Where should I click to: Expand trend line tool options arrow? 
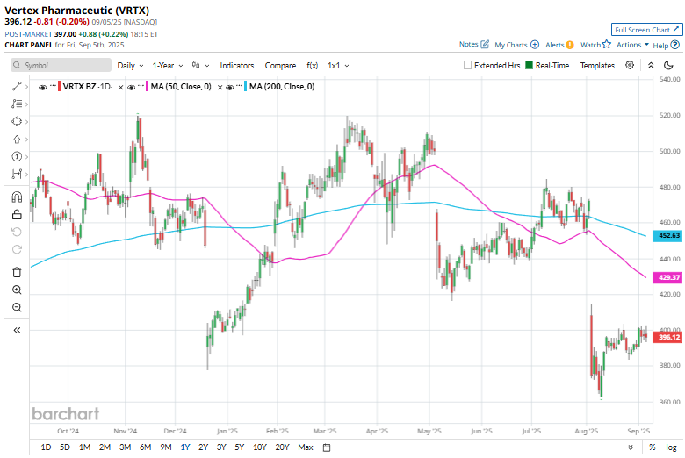26,87
